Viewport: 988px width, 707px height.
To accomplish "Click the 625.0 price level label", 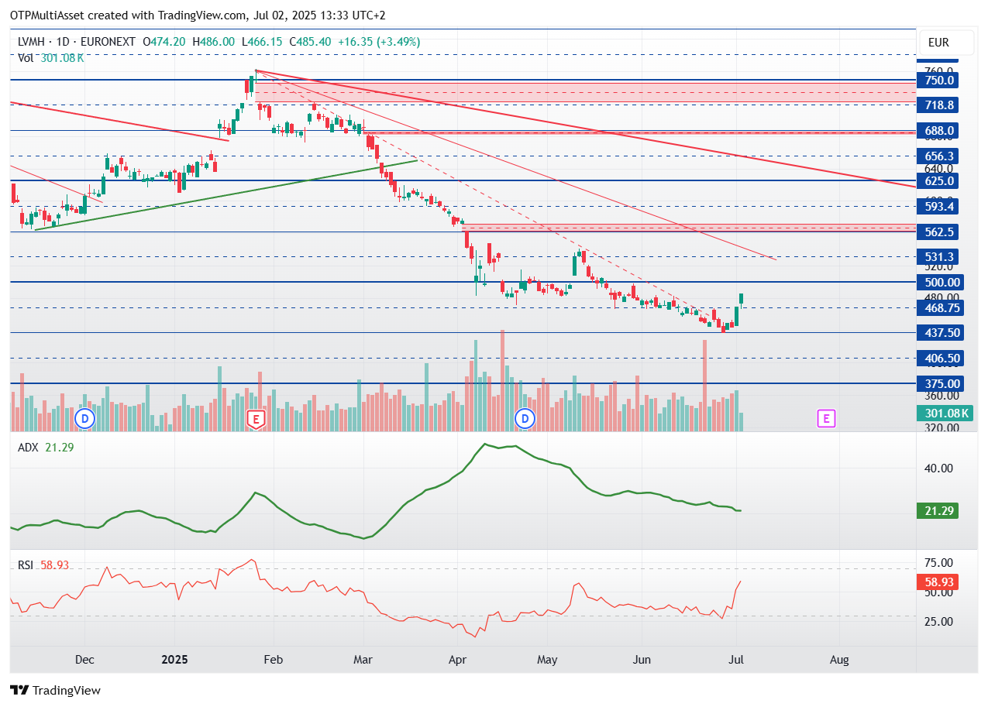I will click(x=937, y=180).
